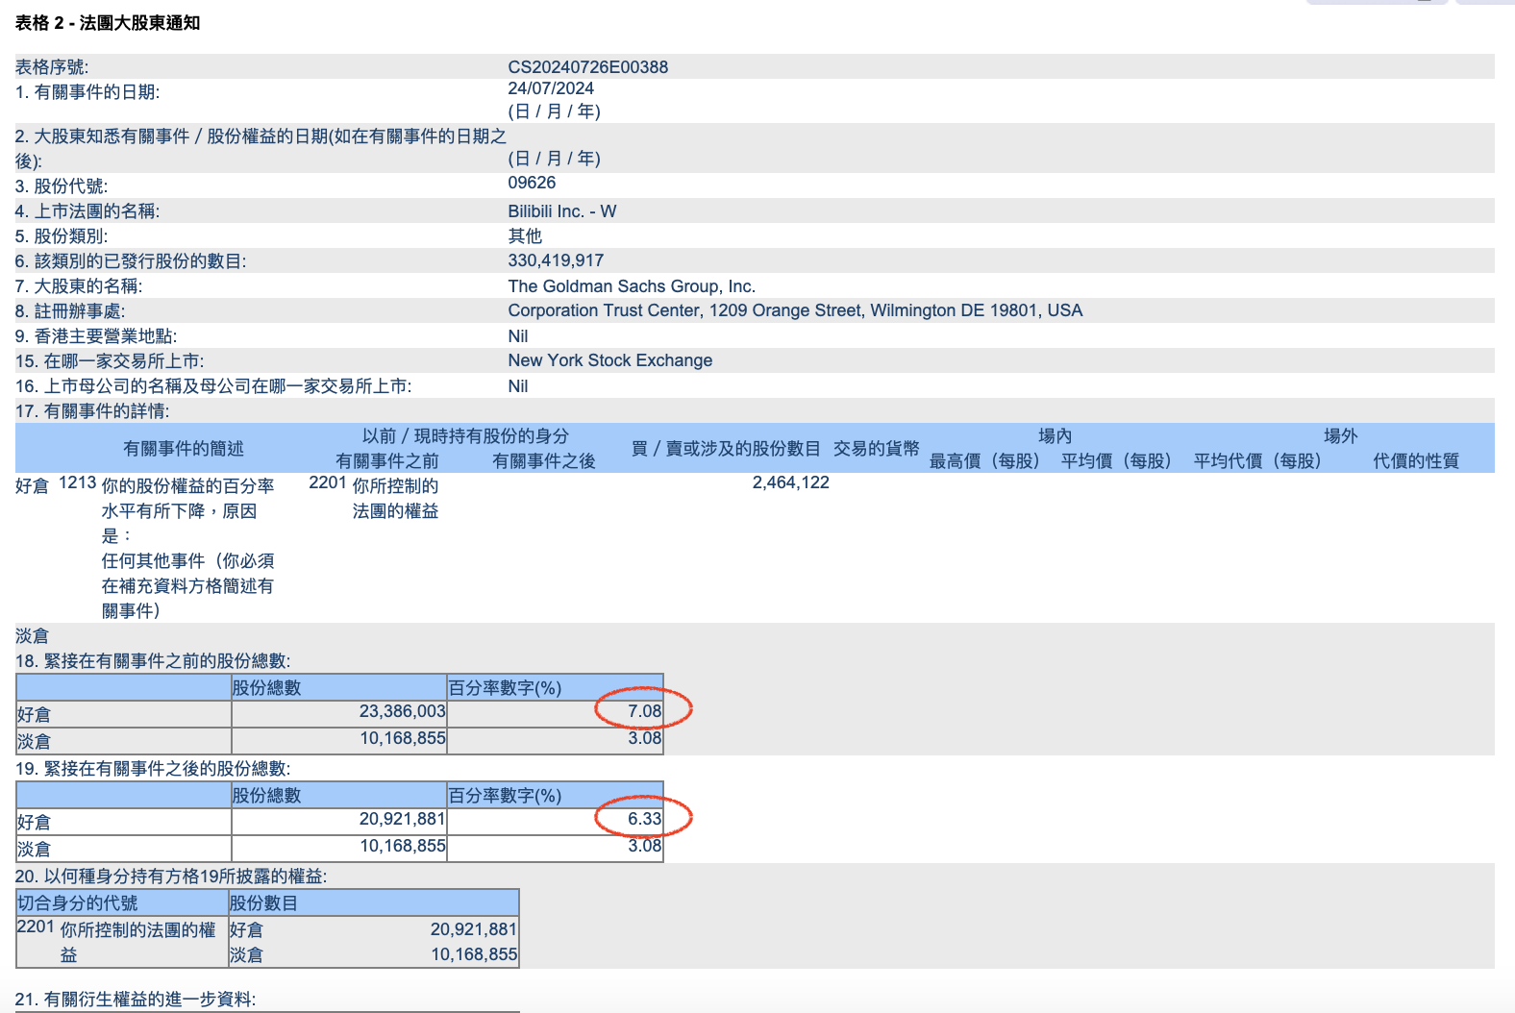The image size is (1515, 1013).
Task: Select the shares involved figure 2,464,122
Action: point(791,482)
